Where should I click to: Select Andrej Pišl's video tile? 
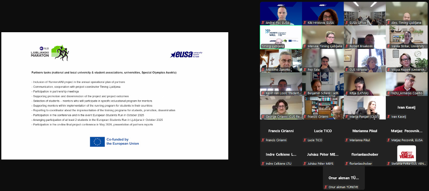click(281, 14)
